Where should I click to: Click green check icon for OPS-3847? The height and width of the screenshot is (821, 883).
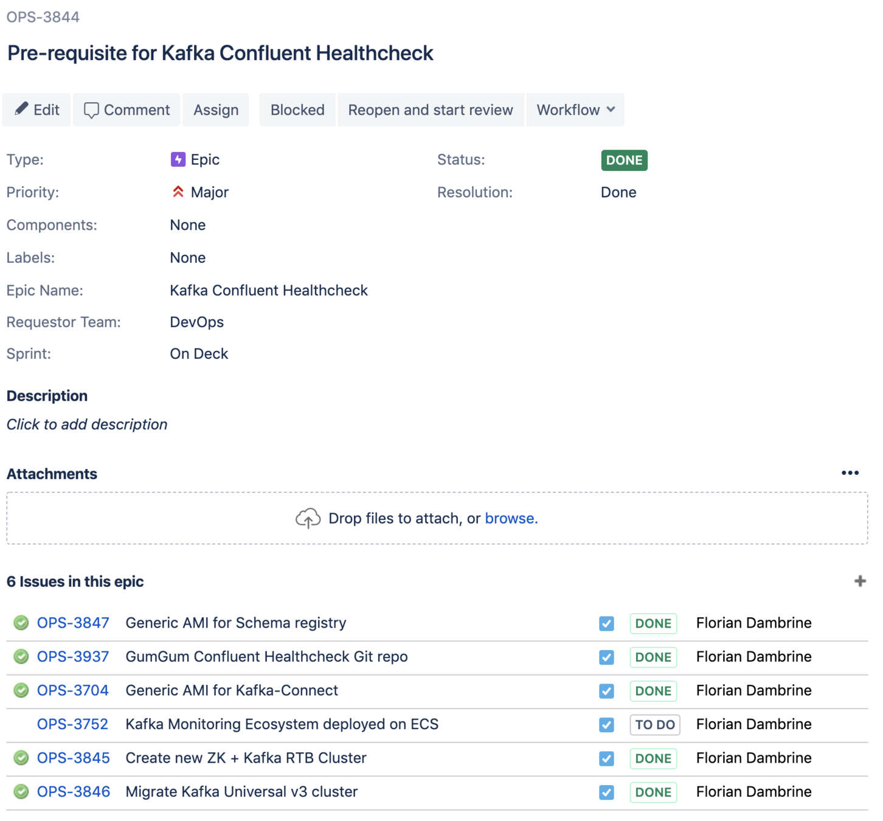(21, 623)
